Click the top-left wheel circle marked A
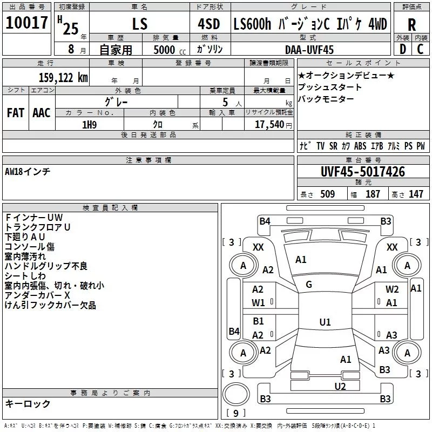Viewport: 432px width, 432px height. (x=243, y=265)
